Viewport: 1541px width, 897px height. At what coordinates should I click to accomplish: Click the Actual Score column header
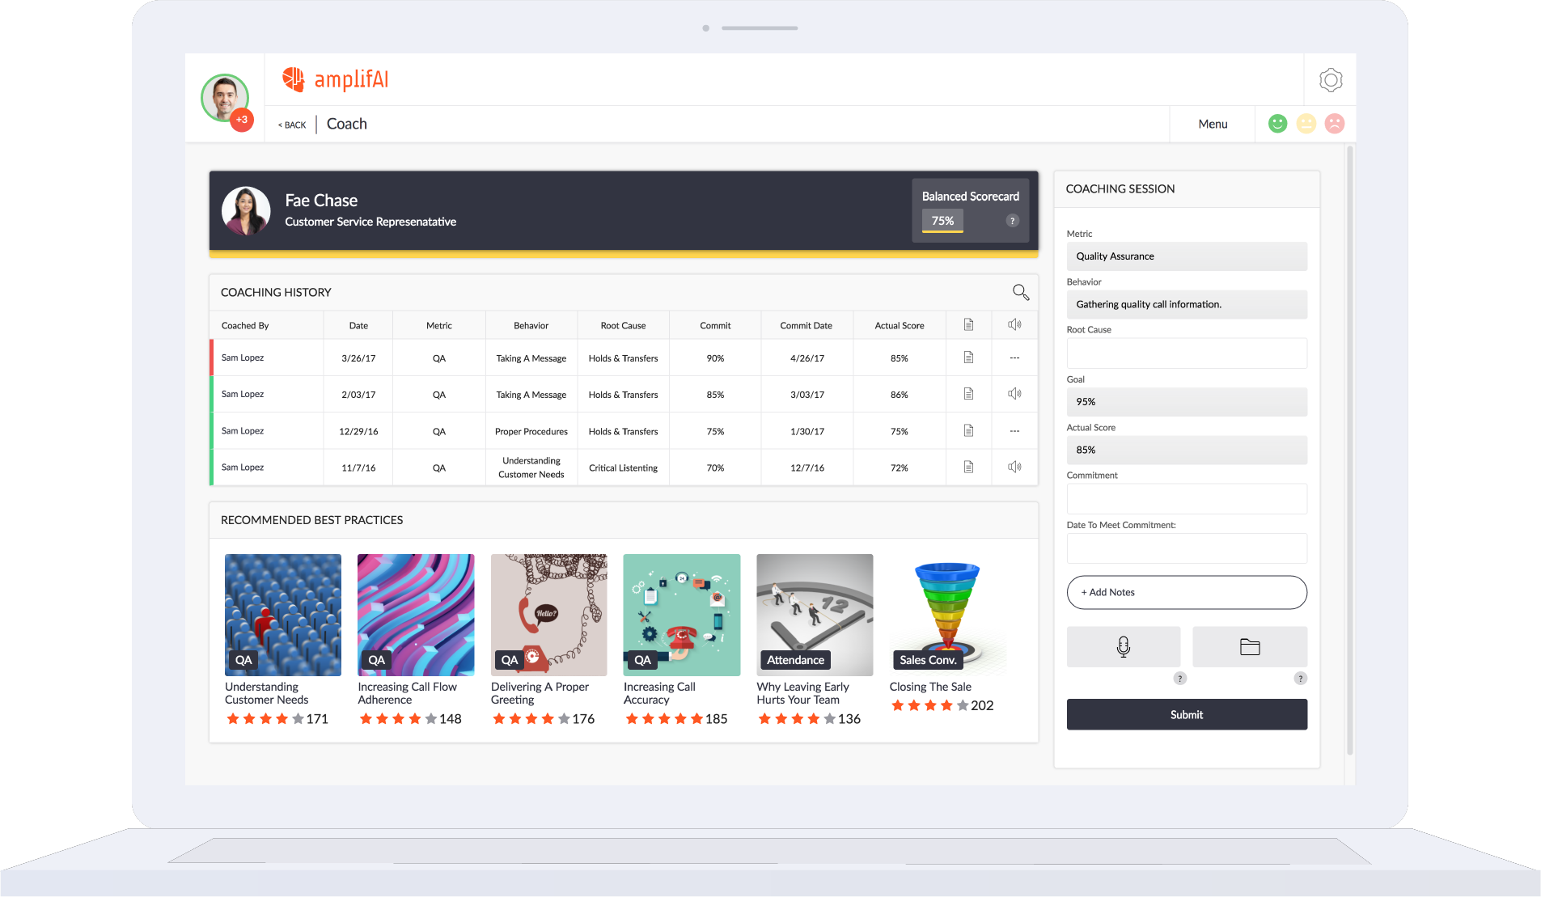900,326
